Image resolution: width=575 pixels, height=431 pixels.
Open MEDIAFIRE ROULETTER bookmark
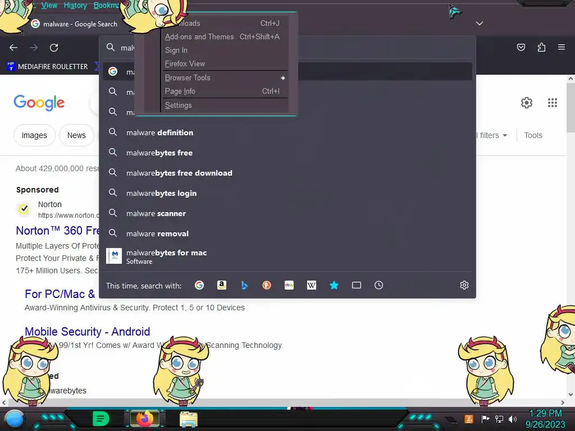(x=47, y=66)
